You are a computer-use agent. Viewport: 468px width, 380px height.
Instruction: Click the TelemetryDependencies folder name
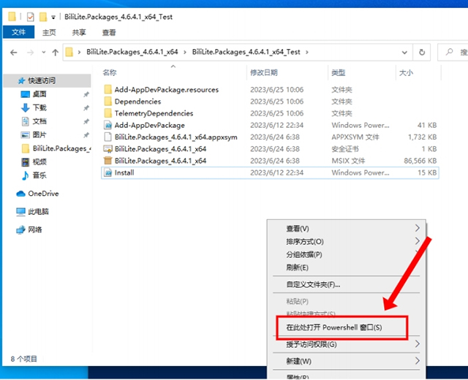[x=154, y=113]
